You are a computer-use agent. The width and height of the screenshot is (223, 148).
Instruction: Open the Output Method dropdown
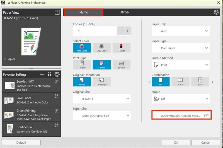181,65
